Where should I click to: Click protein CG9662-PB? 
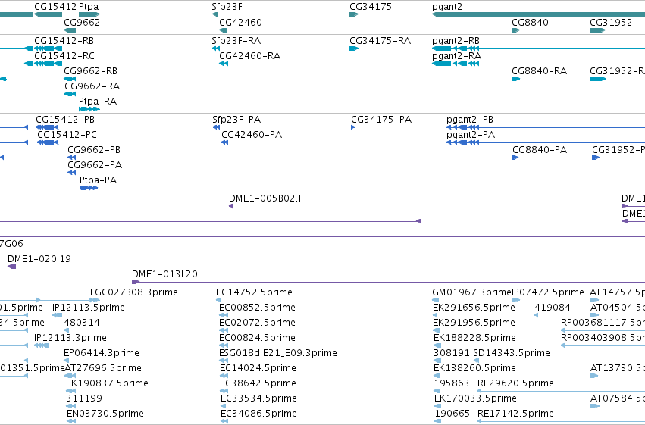click(71, 158)
